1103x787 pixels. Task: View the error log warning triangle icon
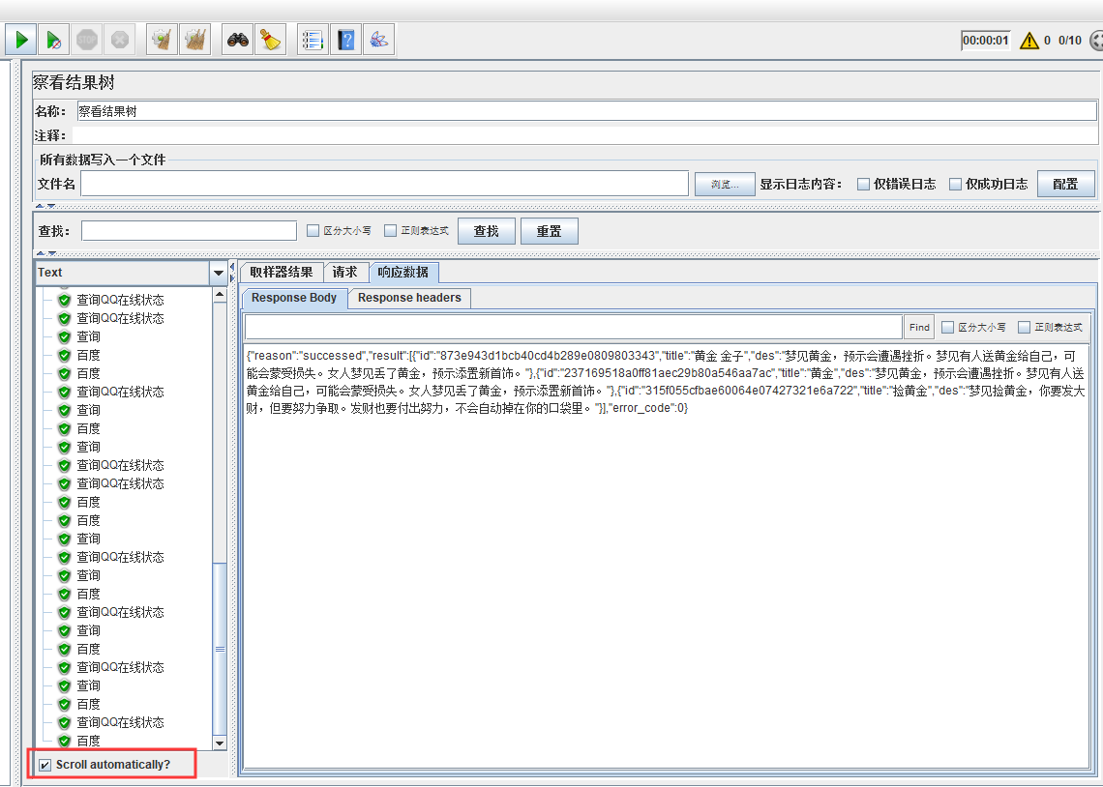click(1028, 40)
